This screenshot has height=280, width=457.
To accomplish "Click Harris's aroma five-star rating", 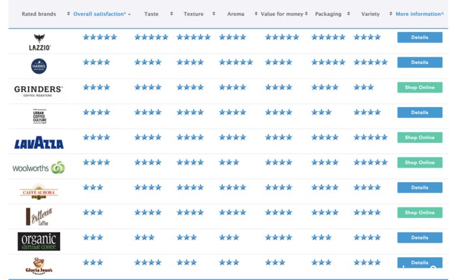I will pos(236,62).
